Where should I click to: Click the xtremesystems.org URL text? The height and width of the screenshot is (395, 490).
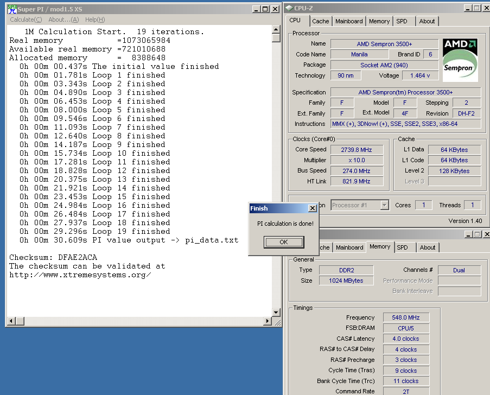pyautogui.click(x=80, y=275)
